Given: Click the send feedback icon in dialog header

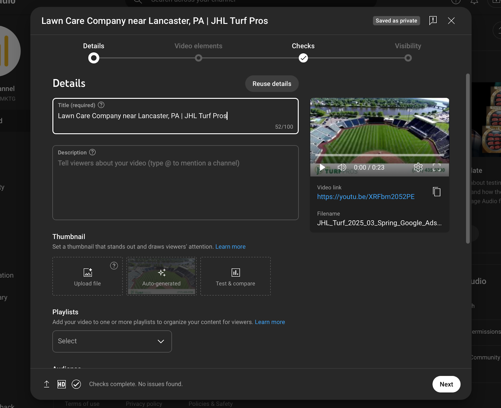Looking at the screenshot, I should click(x=433, y=21).
